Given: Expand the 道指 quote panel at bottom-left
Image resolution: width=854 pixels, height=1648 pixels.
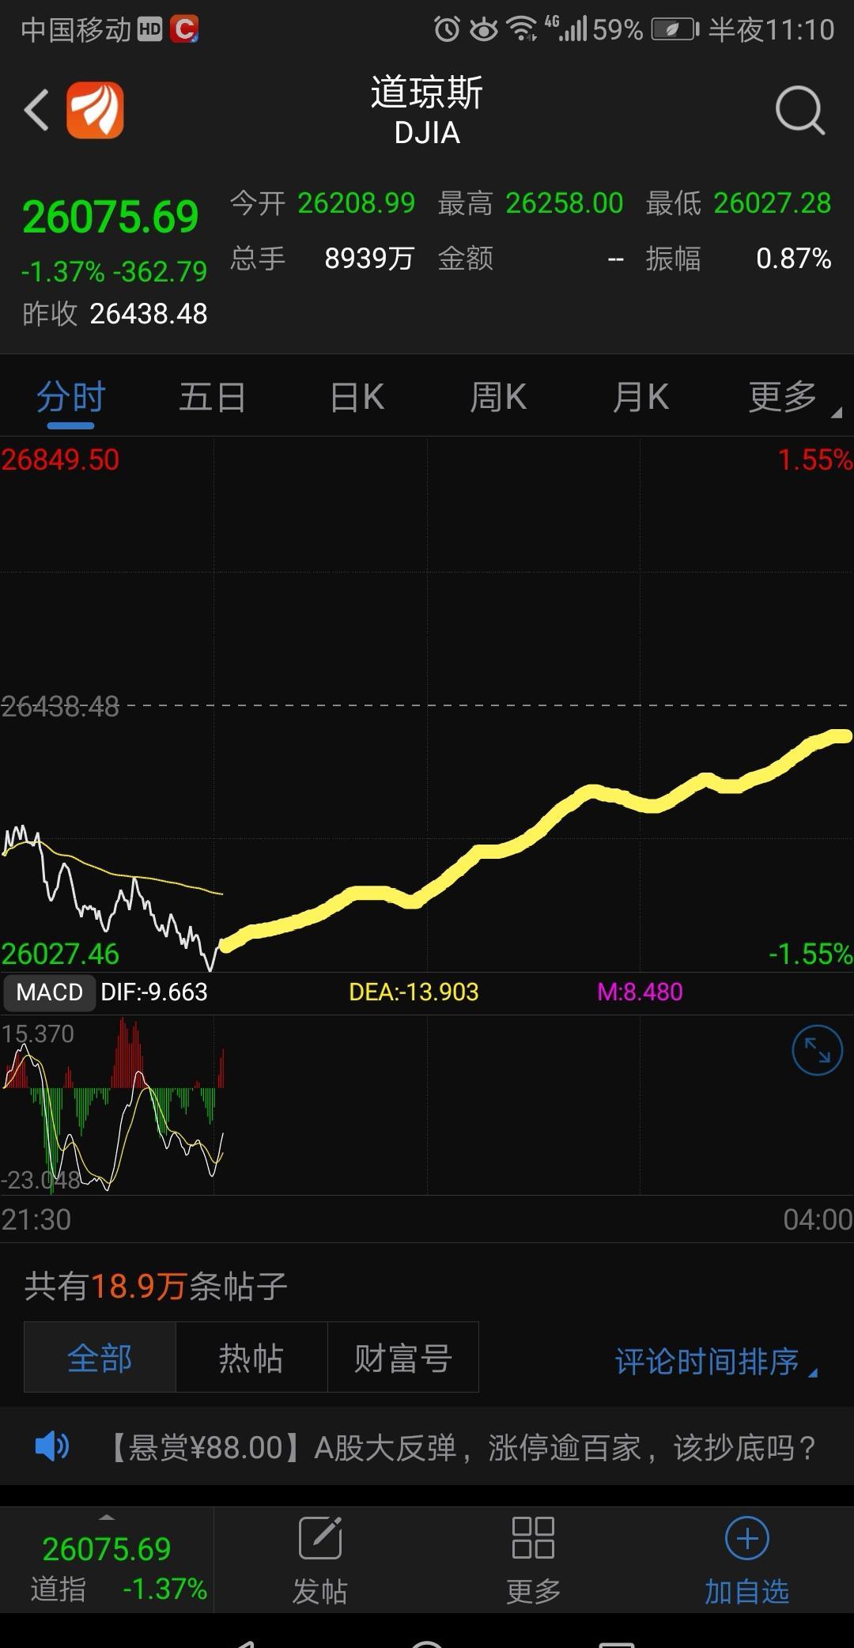Looking at the screenshot, I should click(x=107, y=1561).
